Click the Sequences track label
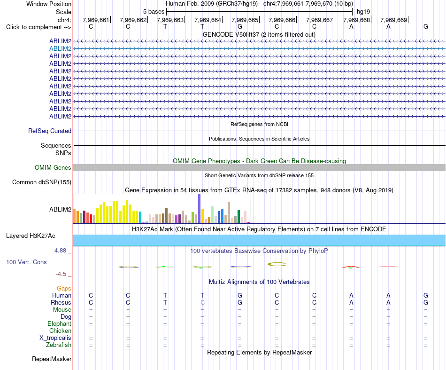Image resolution: width=446 pixels, height=370 pixels. tap(56, 146)
